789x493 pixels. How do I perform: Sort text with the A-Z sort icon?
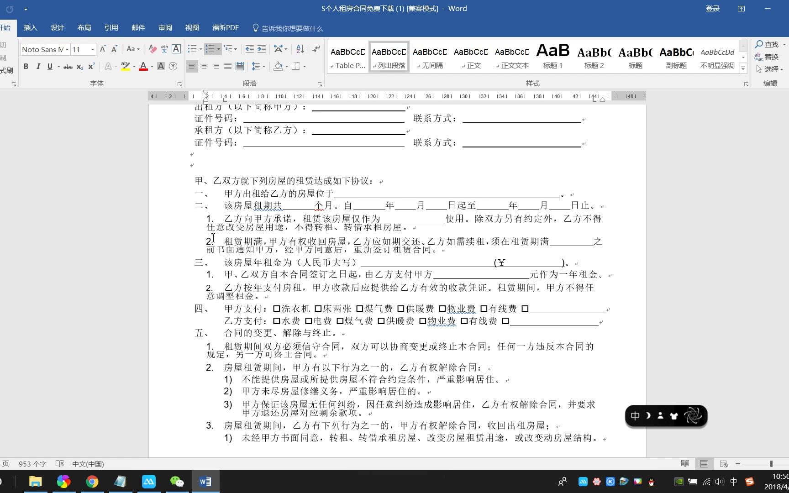point(300,49)
